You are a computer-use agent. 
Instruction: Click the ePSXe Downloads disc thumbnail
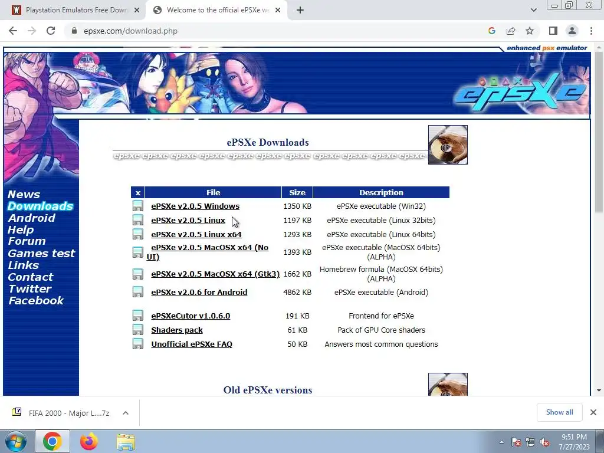448,145
